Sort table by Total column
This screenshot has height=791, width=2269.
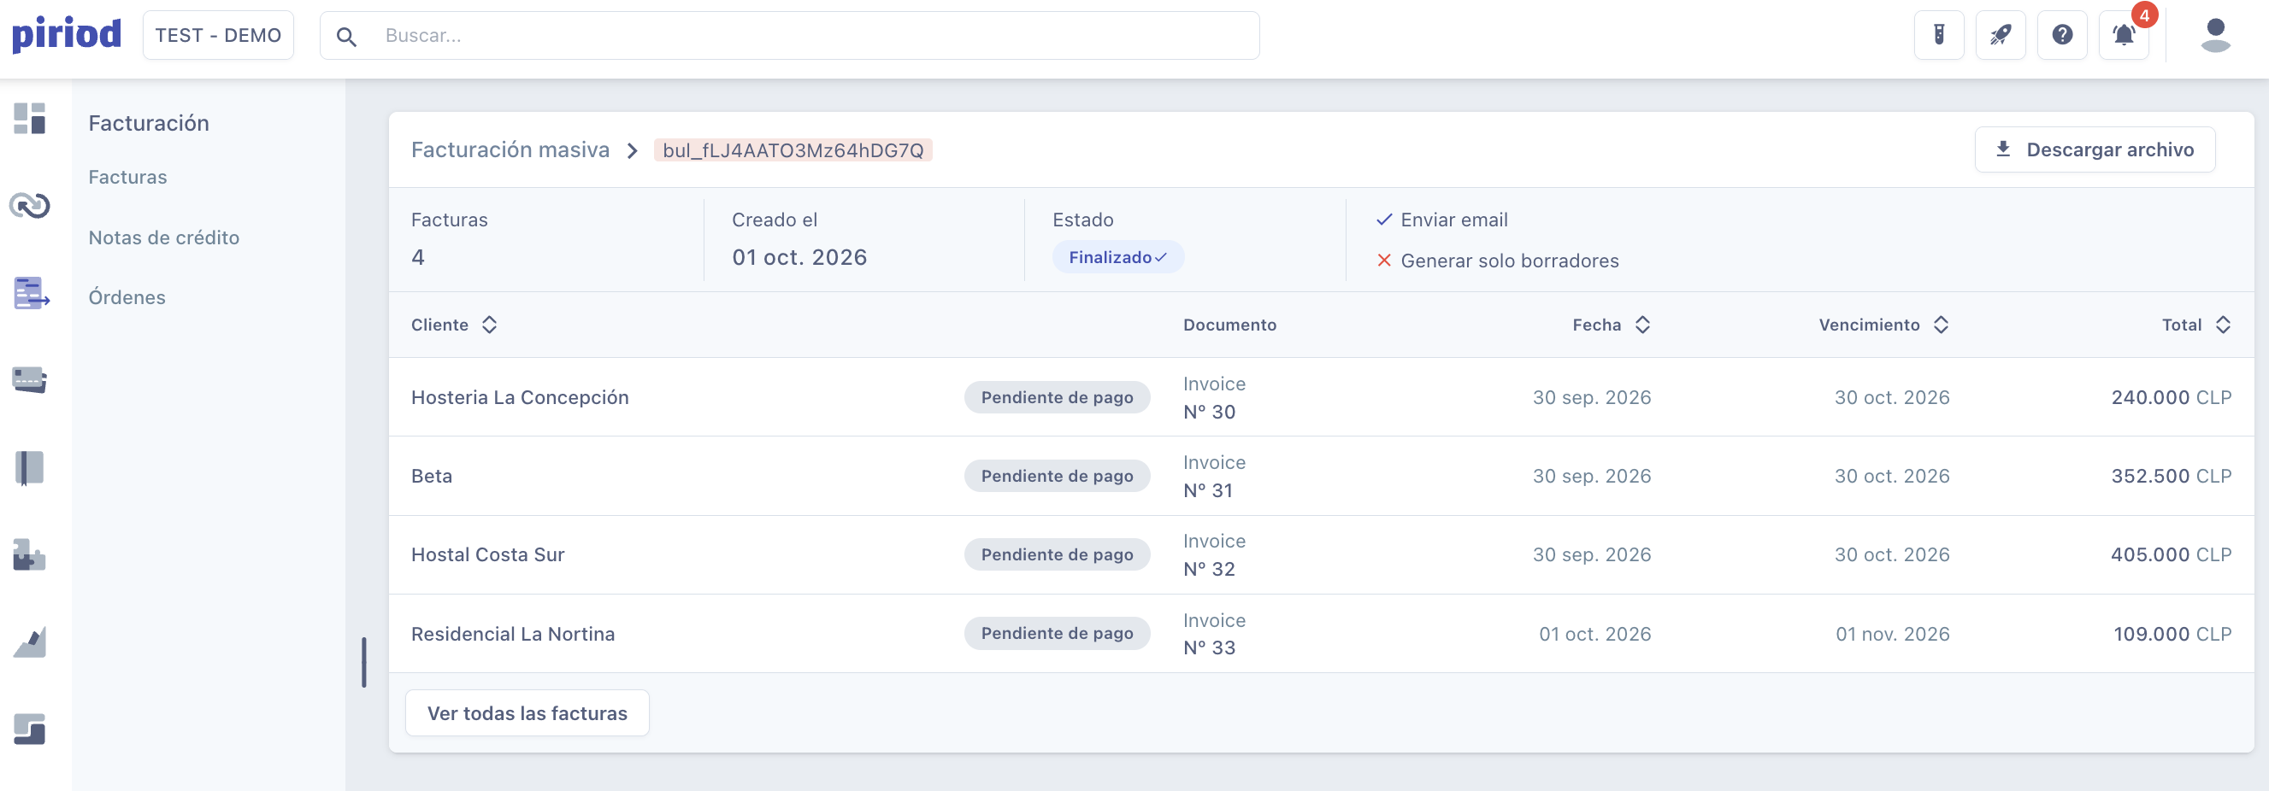coord(2195,325)
